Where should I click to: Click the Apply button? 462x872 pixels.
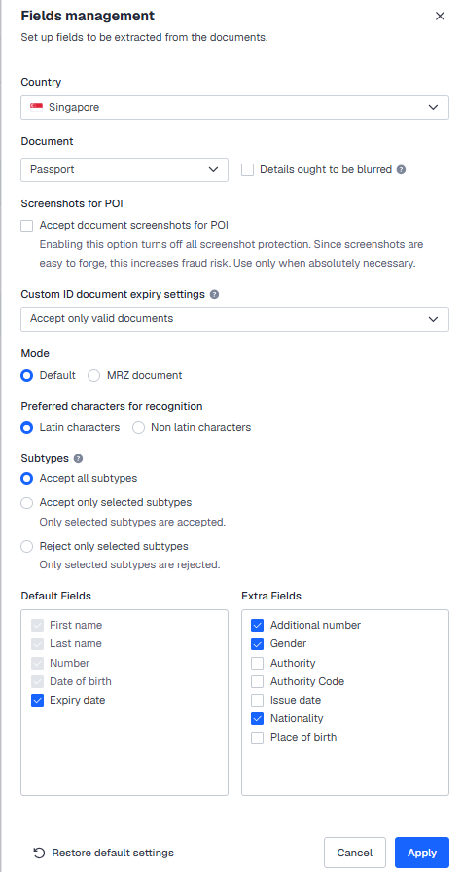[x=422, y=853]
